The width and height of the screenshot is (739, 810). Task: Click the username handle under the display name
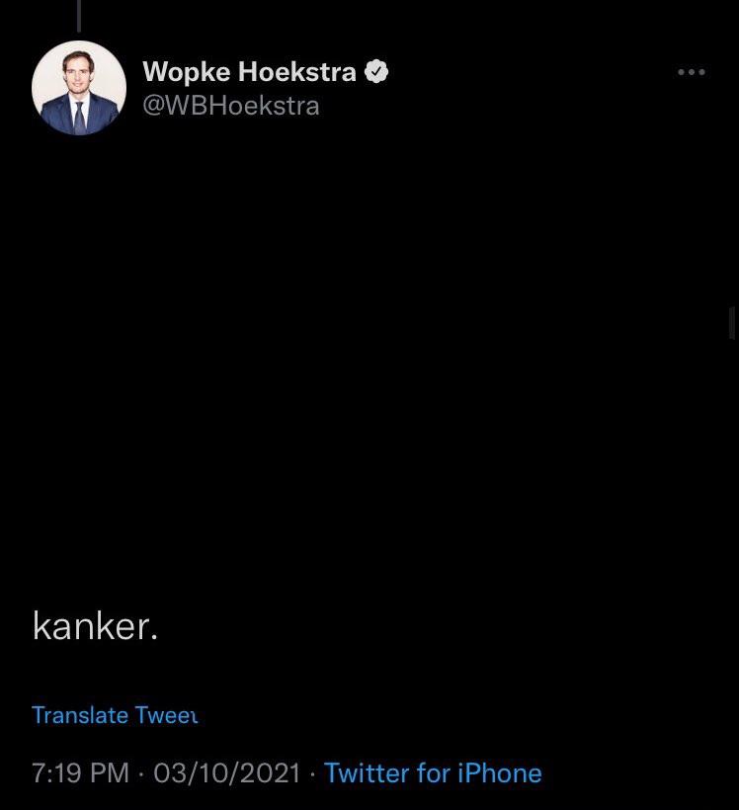[232, 106]
